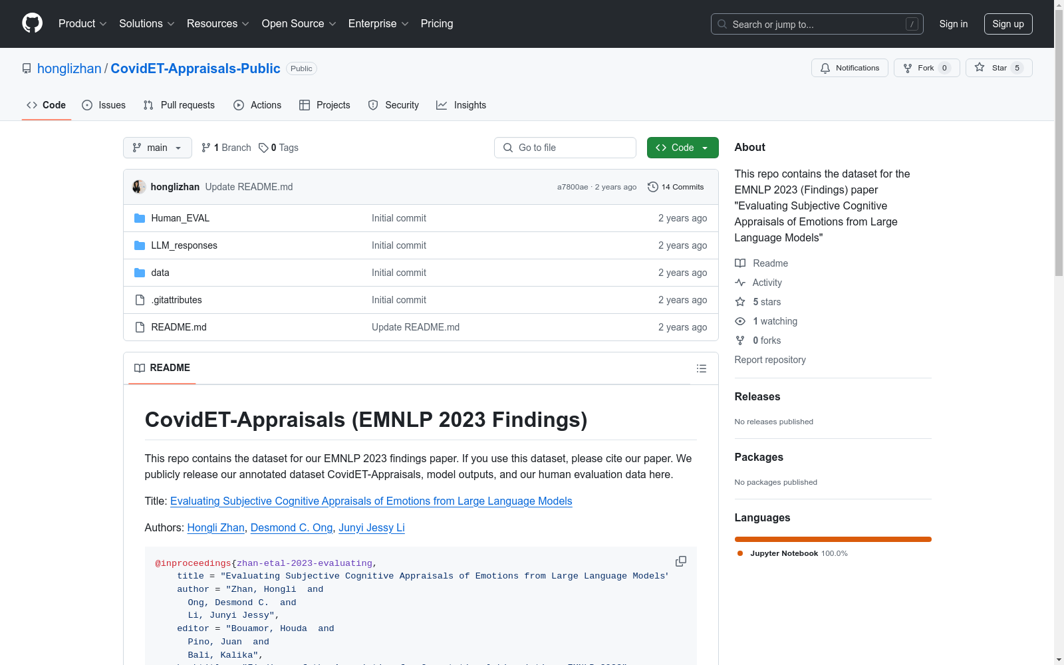Open the honglizhan owner profile link

click(x=69, y=68)
